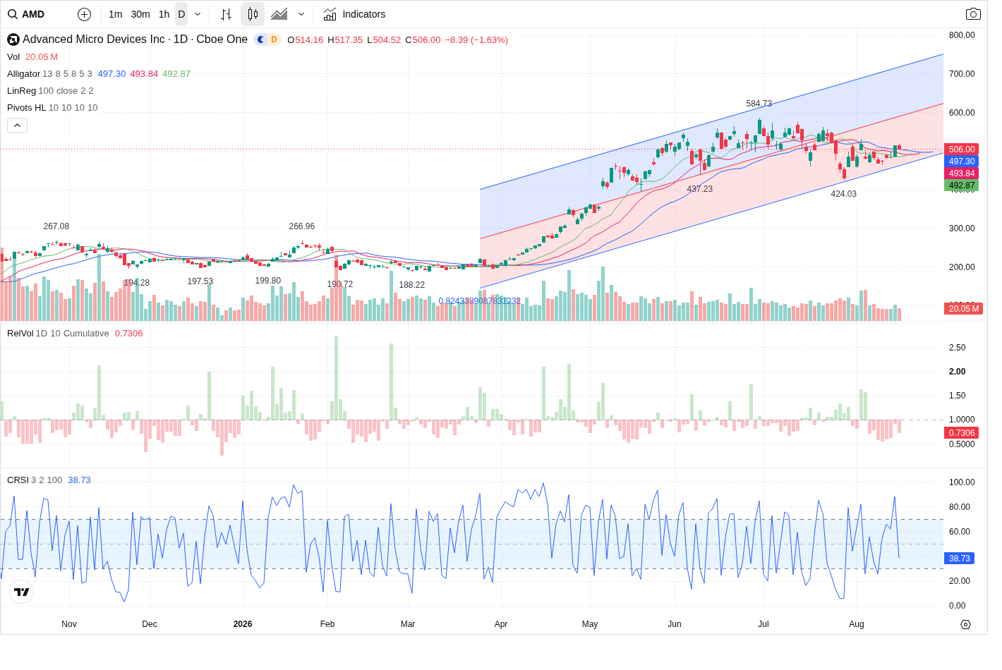Click the Advanced Micro Devices Inc title
Image resolution: width=1002 pixels, height=670 pixels.
click(94, 39)
